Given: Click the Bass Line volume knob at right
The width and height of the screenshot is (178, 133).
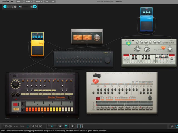Looking at the screenshot, I should tap(170, 49).
